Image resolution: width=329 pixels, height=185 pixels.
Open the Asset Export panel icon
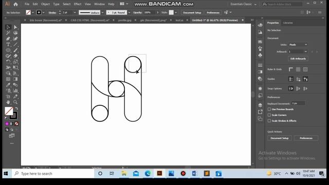pyautogui.click(x=260, y=112)
